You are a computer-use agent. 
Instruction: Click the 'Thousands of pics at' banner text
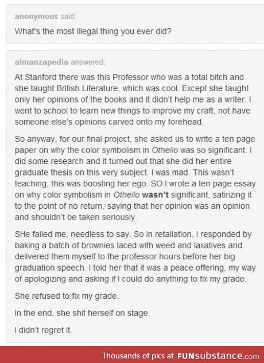pyautogui.click(x=138, y=356)
